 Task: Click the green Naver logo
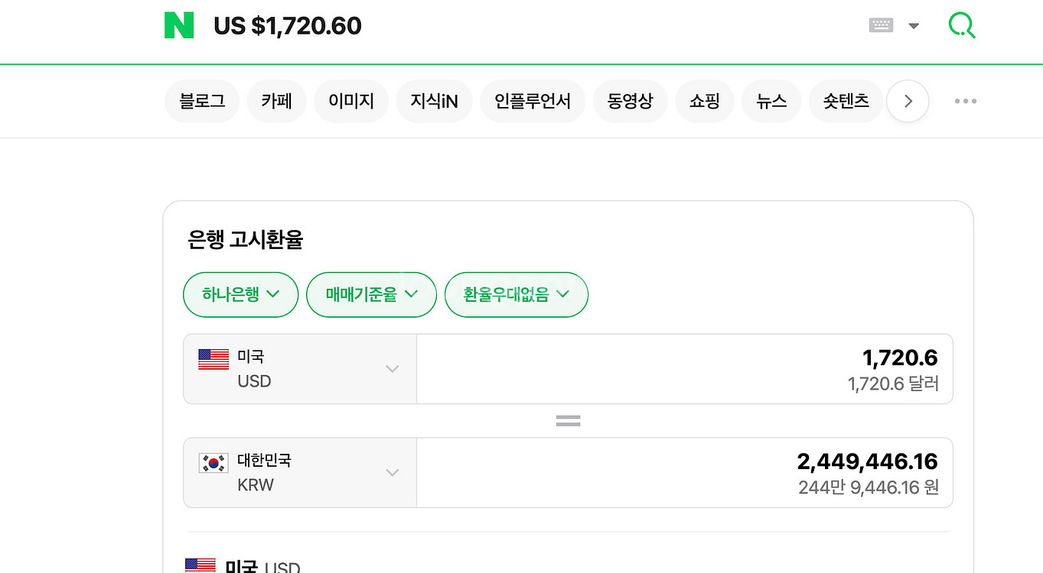point(179,25)
